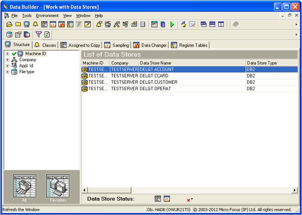Open the top toolbar overflow arrow
Image resolution: width=302 pixels, height=215 pixels.
(296, 25)
